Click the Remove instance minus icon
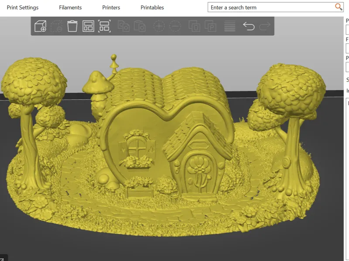This screenshot has width=349, height=261. click(175, 26)
